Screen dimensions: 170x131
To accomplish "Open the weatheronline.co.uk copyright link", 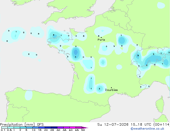I will [147, 129].
